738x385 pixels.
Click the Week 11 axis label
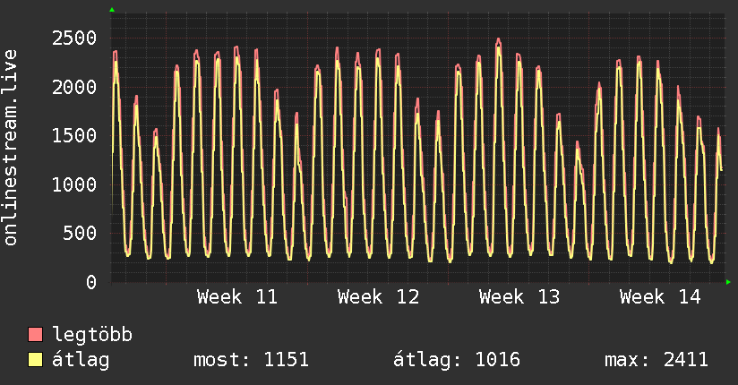click(x=237, y=297)
